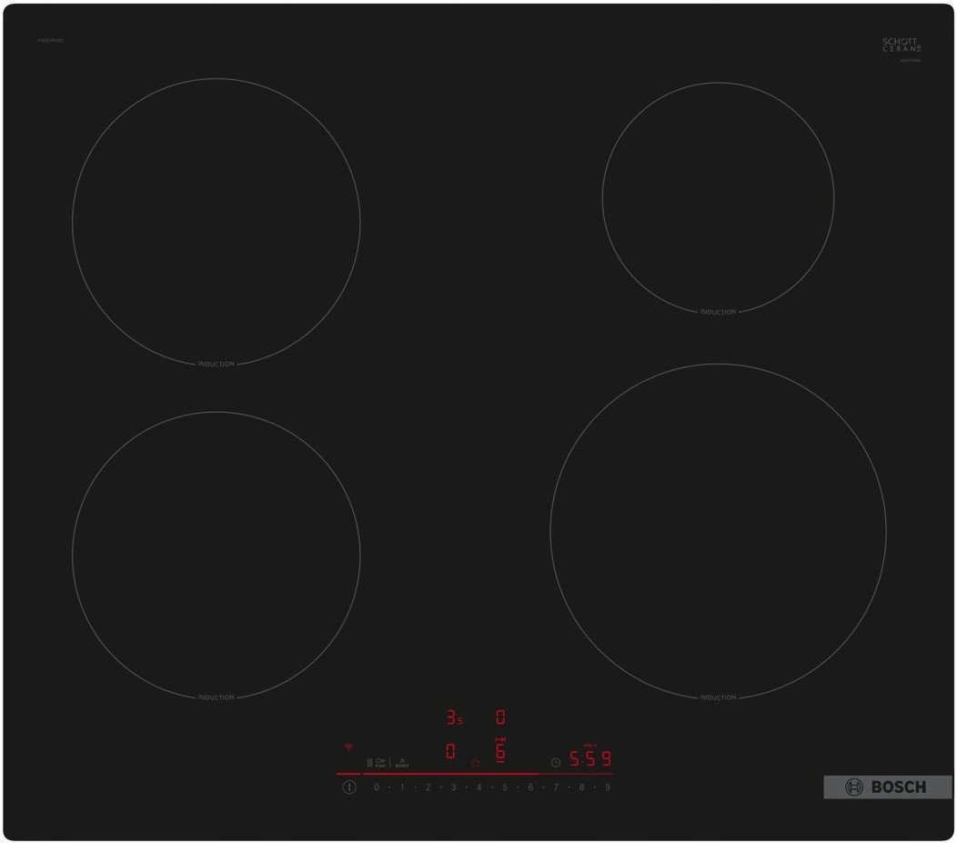957x843 pixels.
Task: Click the Schott Ceran logo
Action: pyautogui.click(x=901, y=45)
